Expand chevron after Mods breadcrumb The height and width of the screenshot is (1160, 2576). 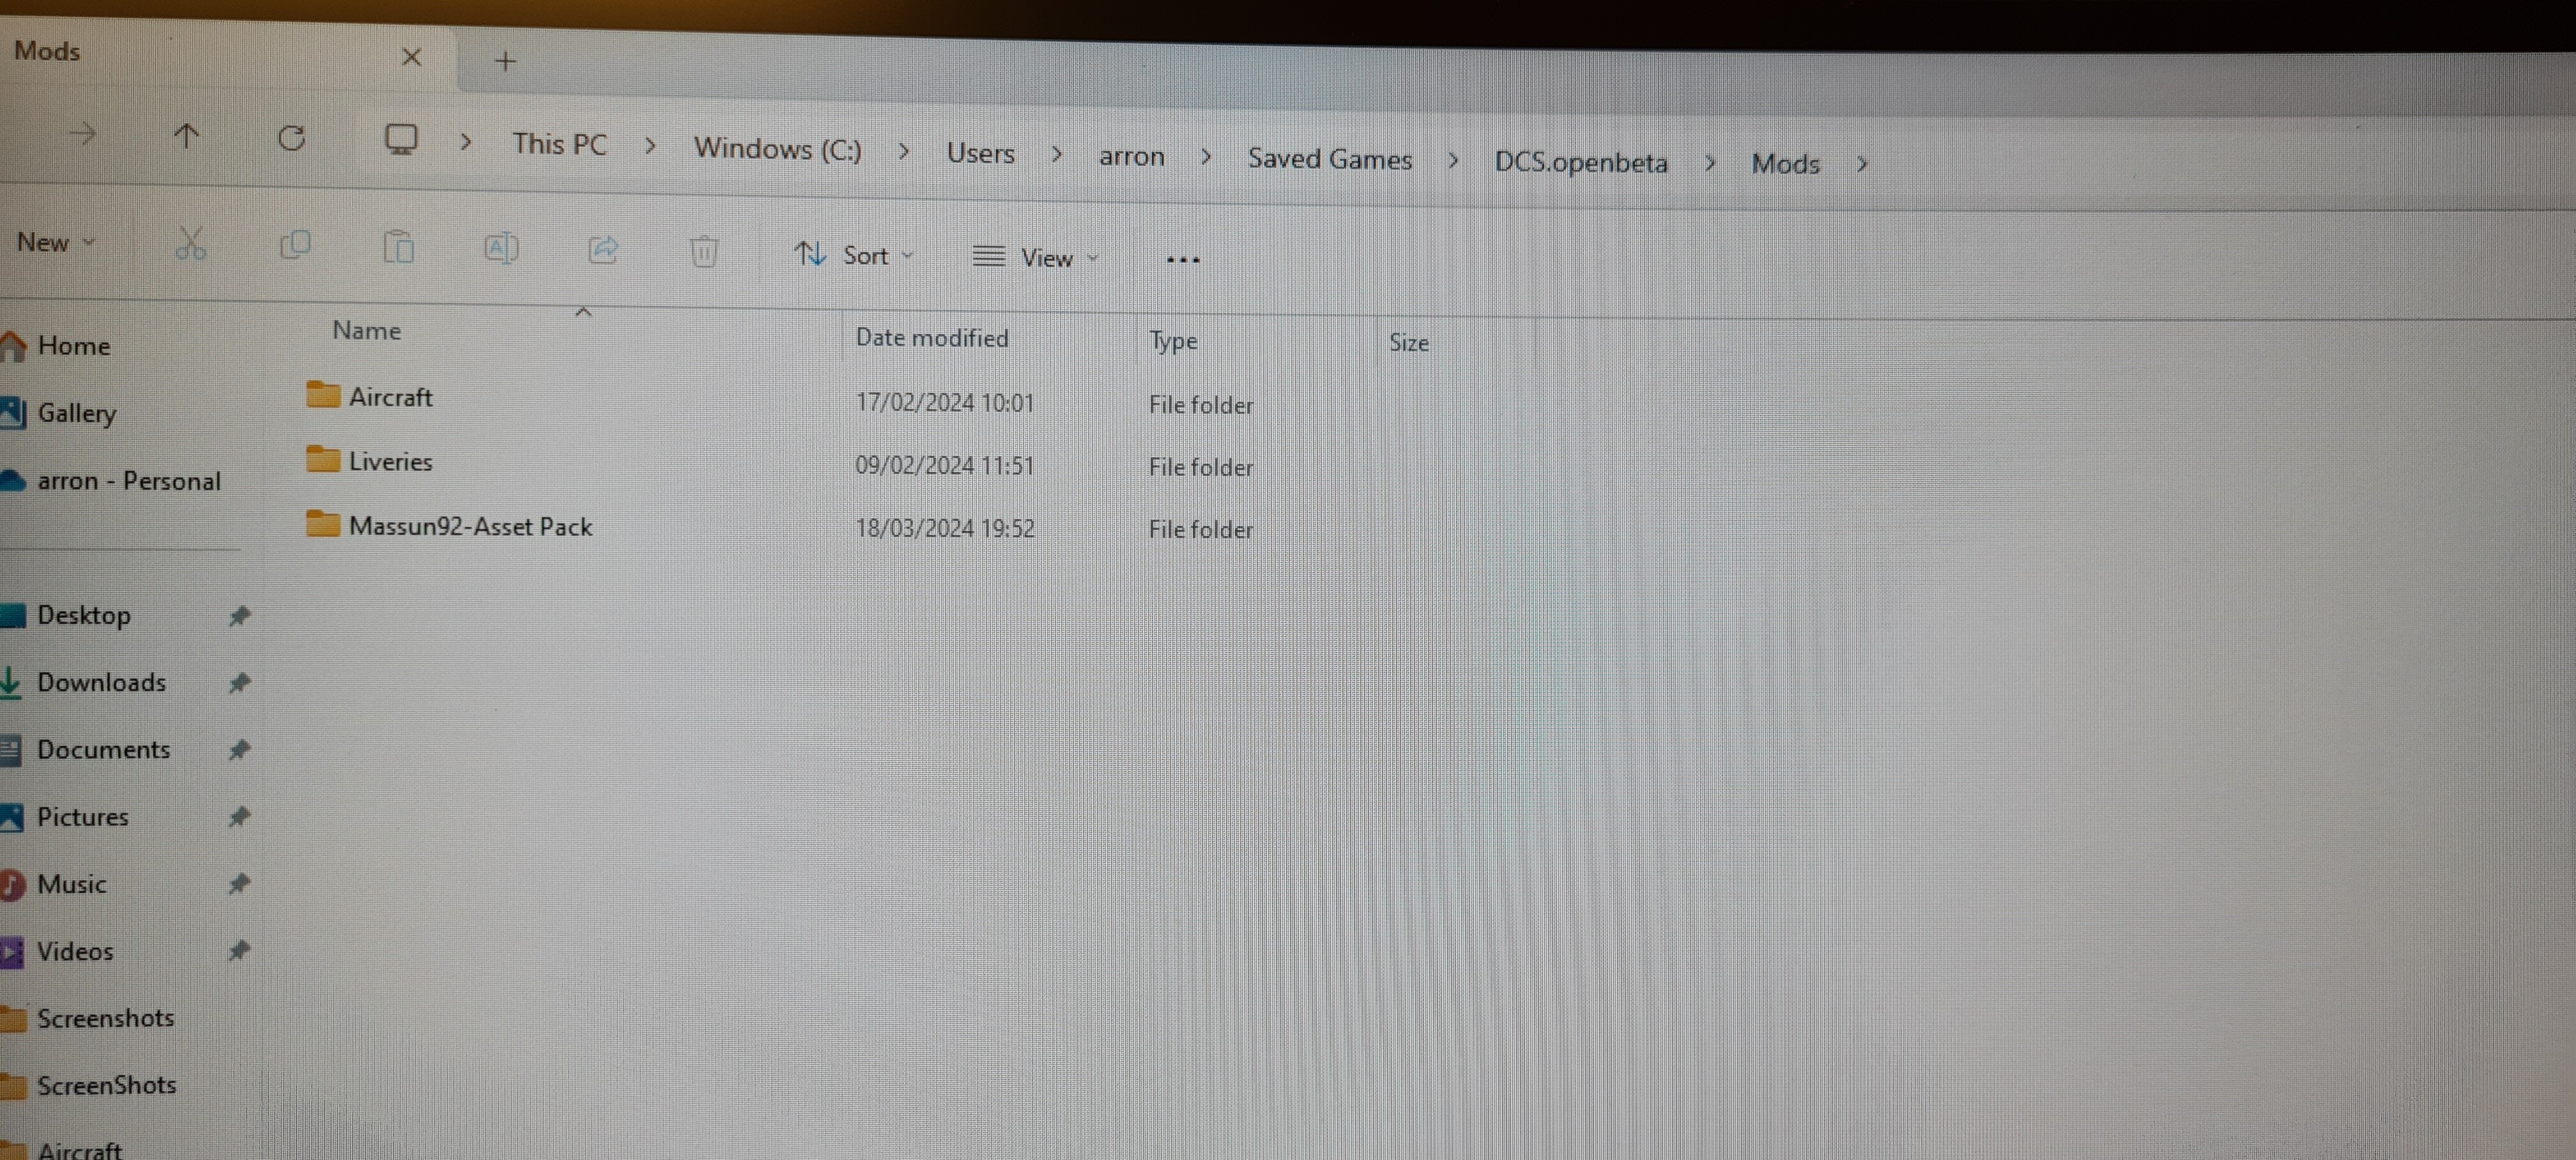pos(1861,164)
